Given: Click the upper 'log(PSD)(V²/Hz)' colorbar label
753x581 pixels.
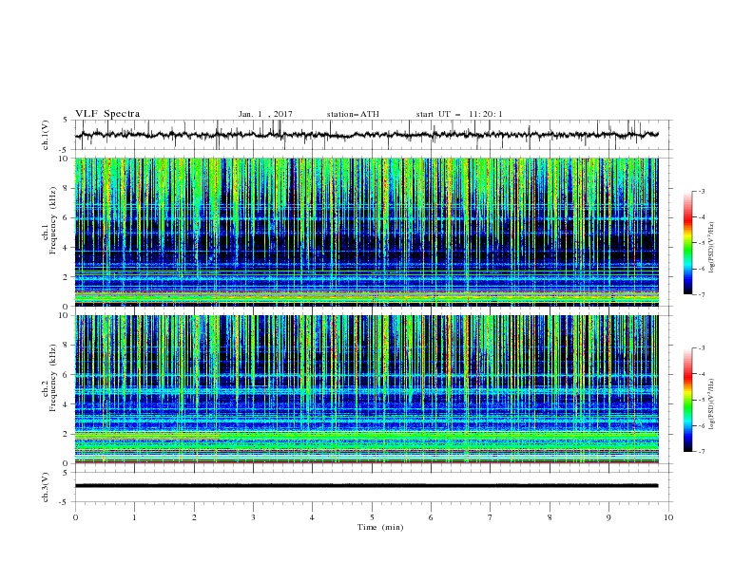Looking at the screenshot, I should click(x=712, y=248).
